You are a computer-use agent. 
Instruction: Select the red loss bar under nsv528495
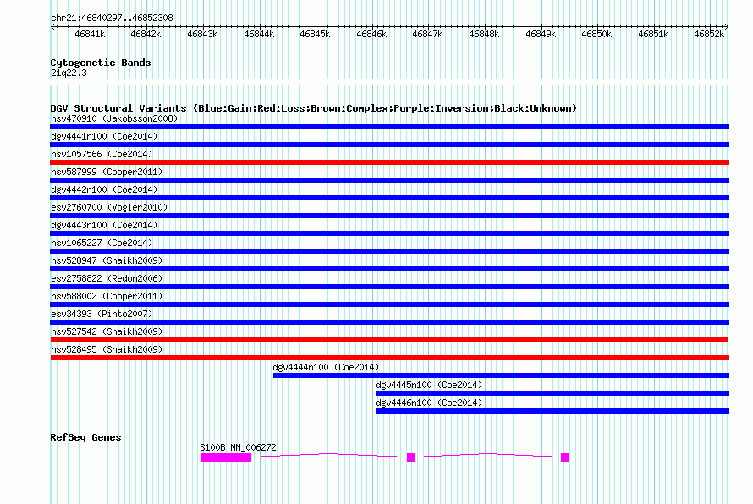pos(389,358)
